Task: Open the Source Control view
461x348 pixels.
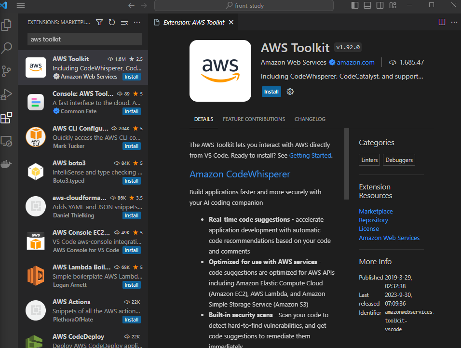Action: point(6,71)
